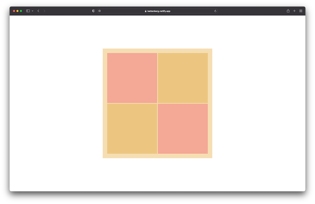Screen dimensions: 315x204
Task: Click the bottom-right pink cake square
Action: 183,129
